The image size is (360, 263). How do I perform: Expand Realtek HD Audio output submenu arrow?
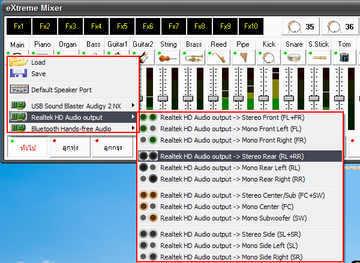click(133, 117)
